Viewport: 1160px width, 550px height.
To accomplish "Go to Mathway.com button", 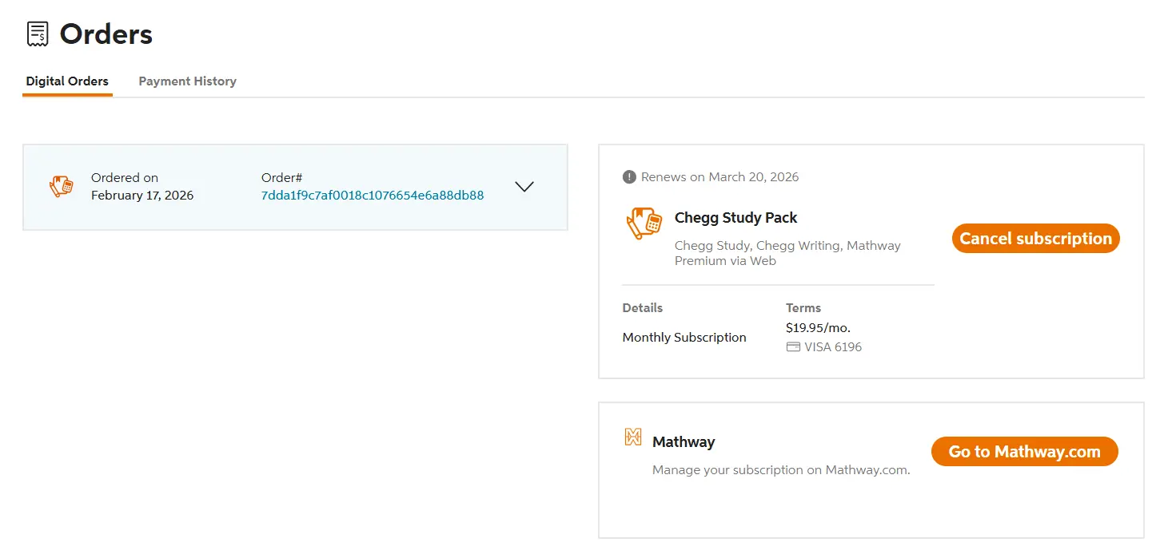I will click(1024, 452).
